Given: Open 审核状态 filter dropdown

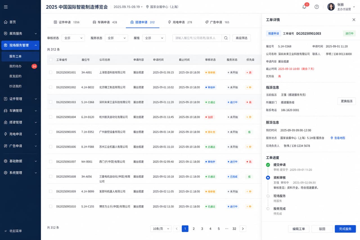Looking at the screenshot, I should [73, 38].
